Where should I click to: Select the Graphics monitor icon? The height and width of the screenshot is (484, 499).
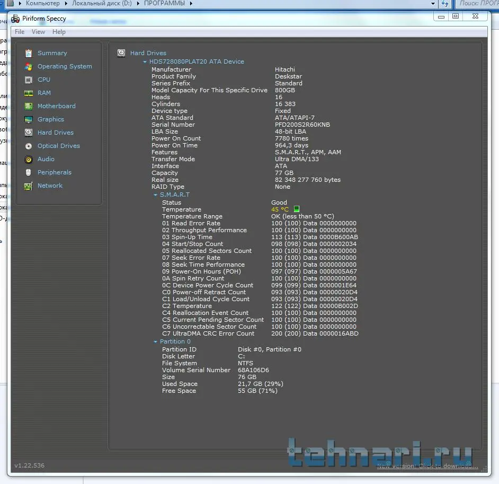tap(28, 119)
